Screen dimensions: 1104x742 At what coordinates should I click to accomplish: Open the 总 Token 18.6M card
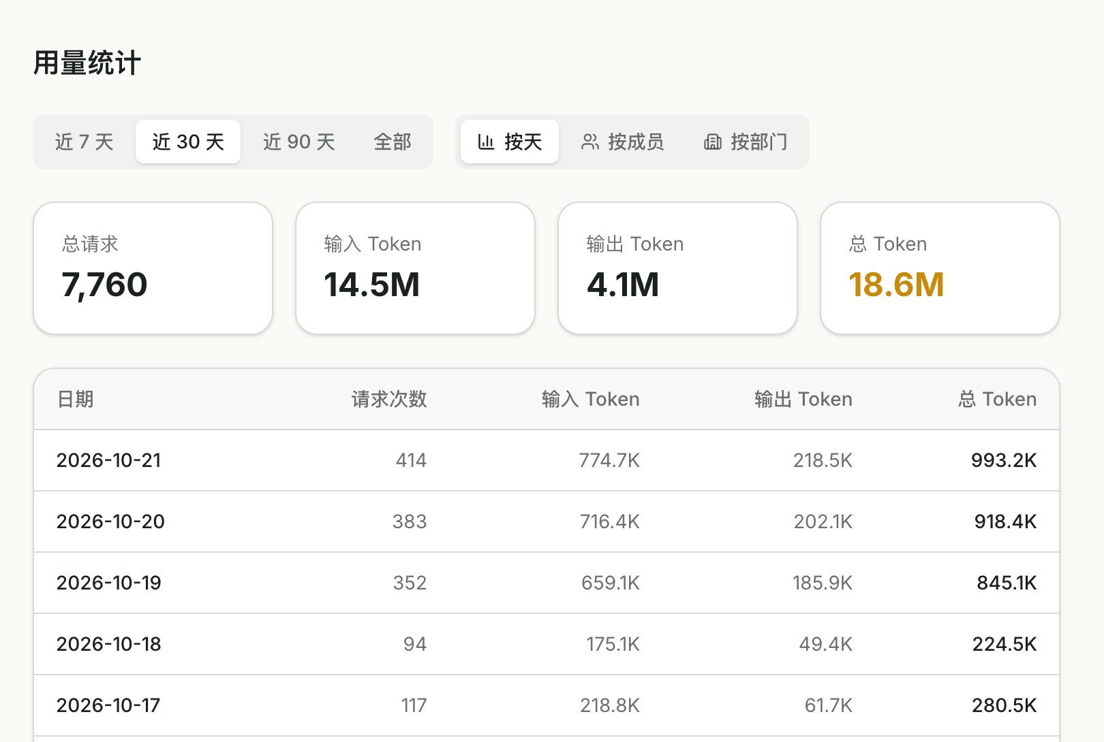tap(940, 268)
